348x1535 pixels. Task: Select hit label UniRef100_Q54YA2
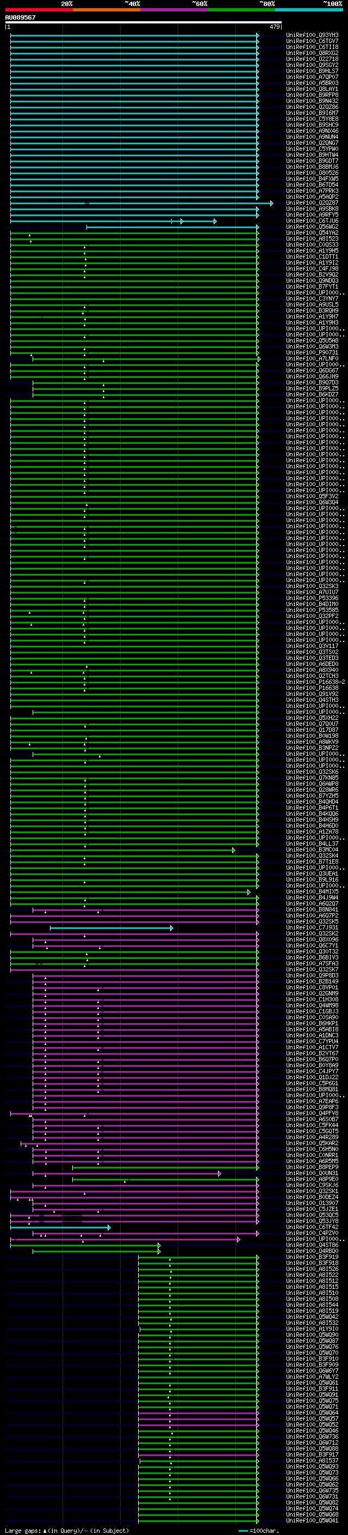(x=312, y=233)
